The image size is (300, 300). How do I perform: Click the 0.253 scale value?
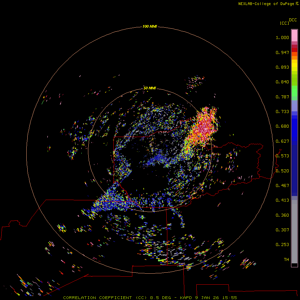(282, 245)
